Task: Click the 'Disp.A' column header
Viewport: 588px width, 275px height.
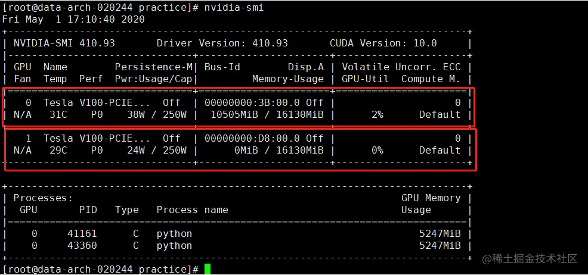Action: 305,67
